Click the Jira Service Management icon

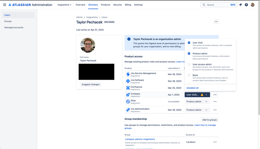(x=128, y=74)
